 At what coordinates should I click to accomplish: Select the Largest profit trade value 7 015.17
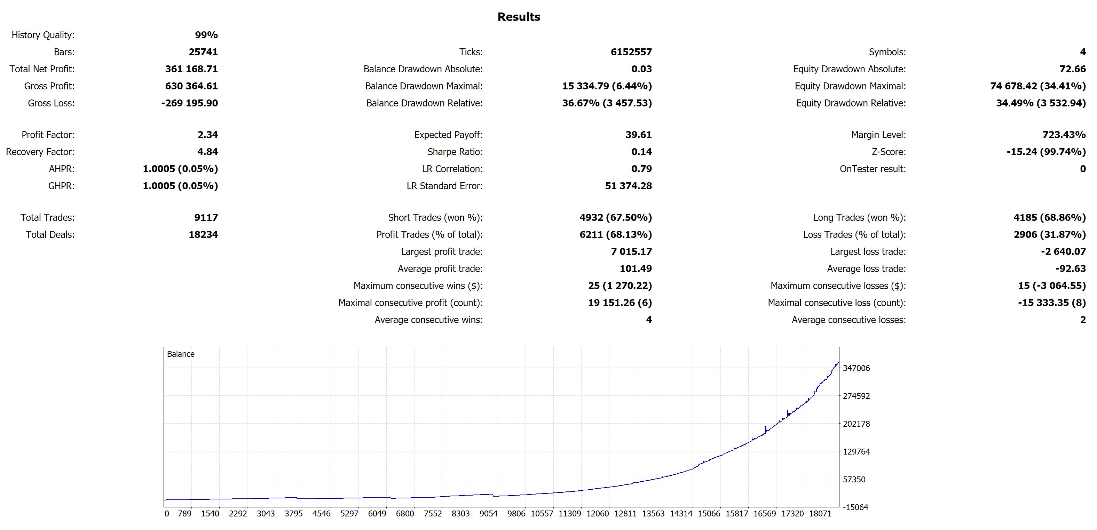coord(631,251)
